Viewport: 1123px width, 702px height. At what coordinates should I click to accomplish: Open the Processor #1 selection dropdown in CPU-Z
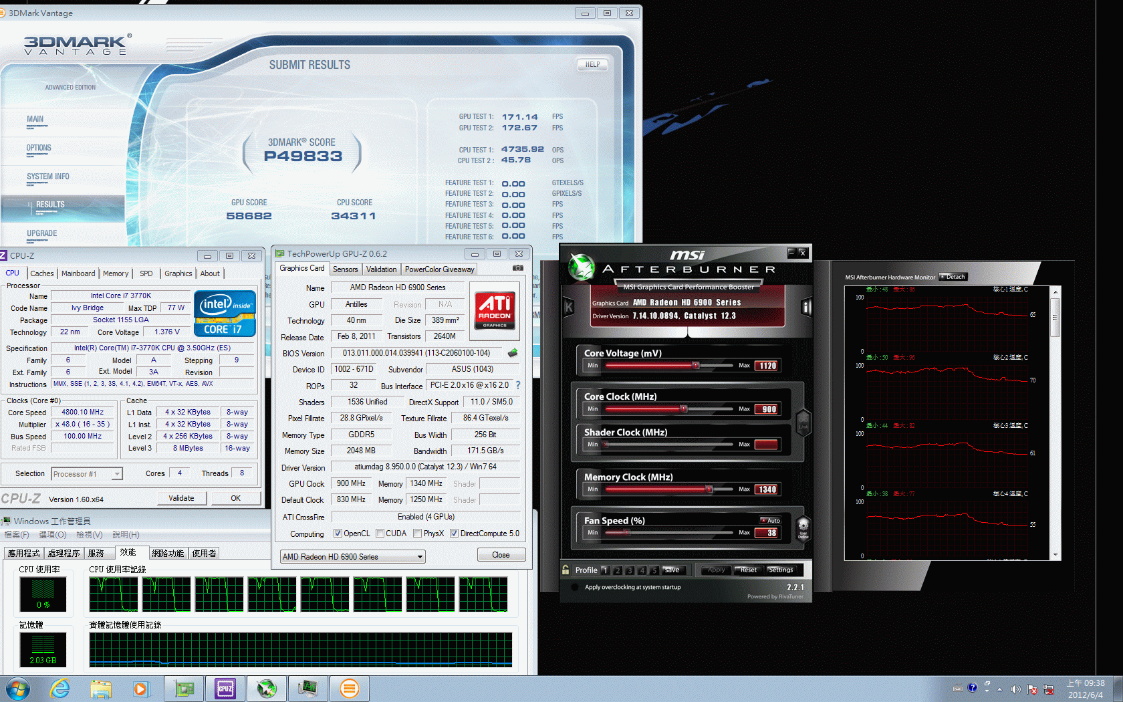point(87,474)
